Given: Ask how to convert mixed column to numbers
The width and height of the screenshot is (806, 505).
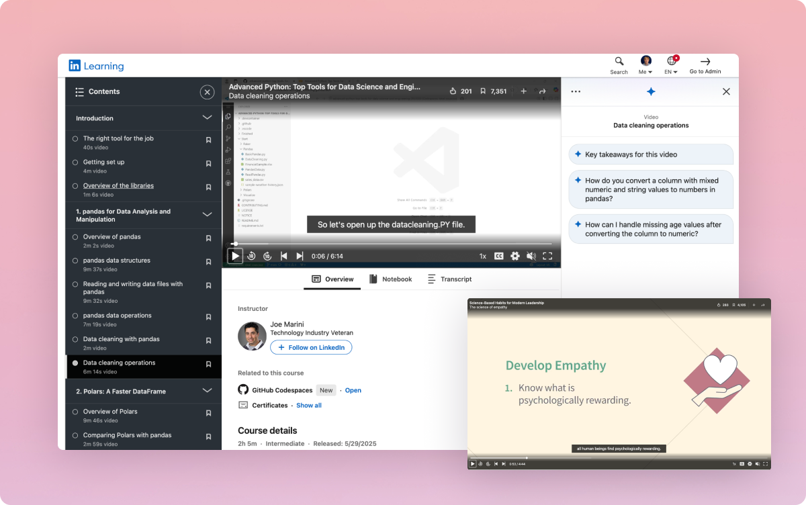Looking at the screenshot, I should (651, 189).
